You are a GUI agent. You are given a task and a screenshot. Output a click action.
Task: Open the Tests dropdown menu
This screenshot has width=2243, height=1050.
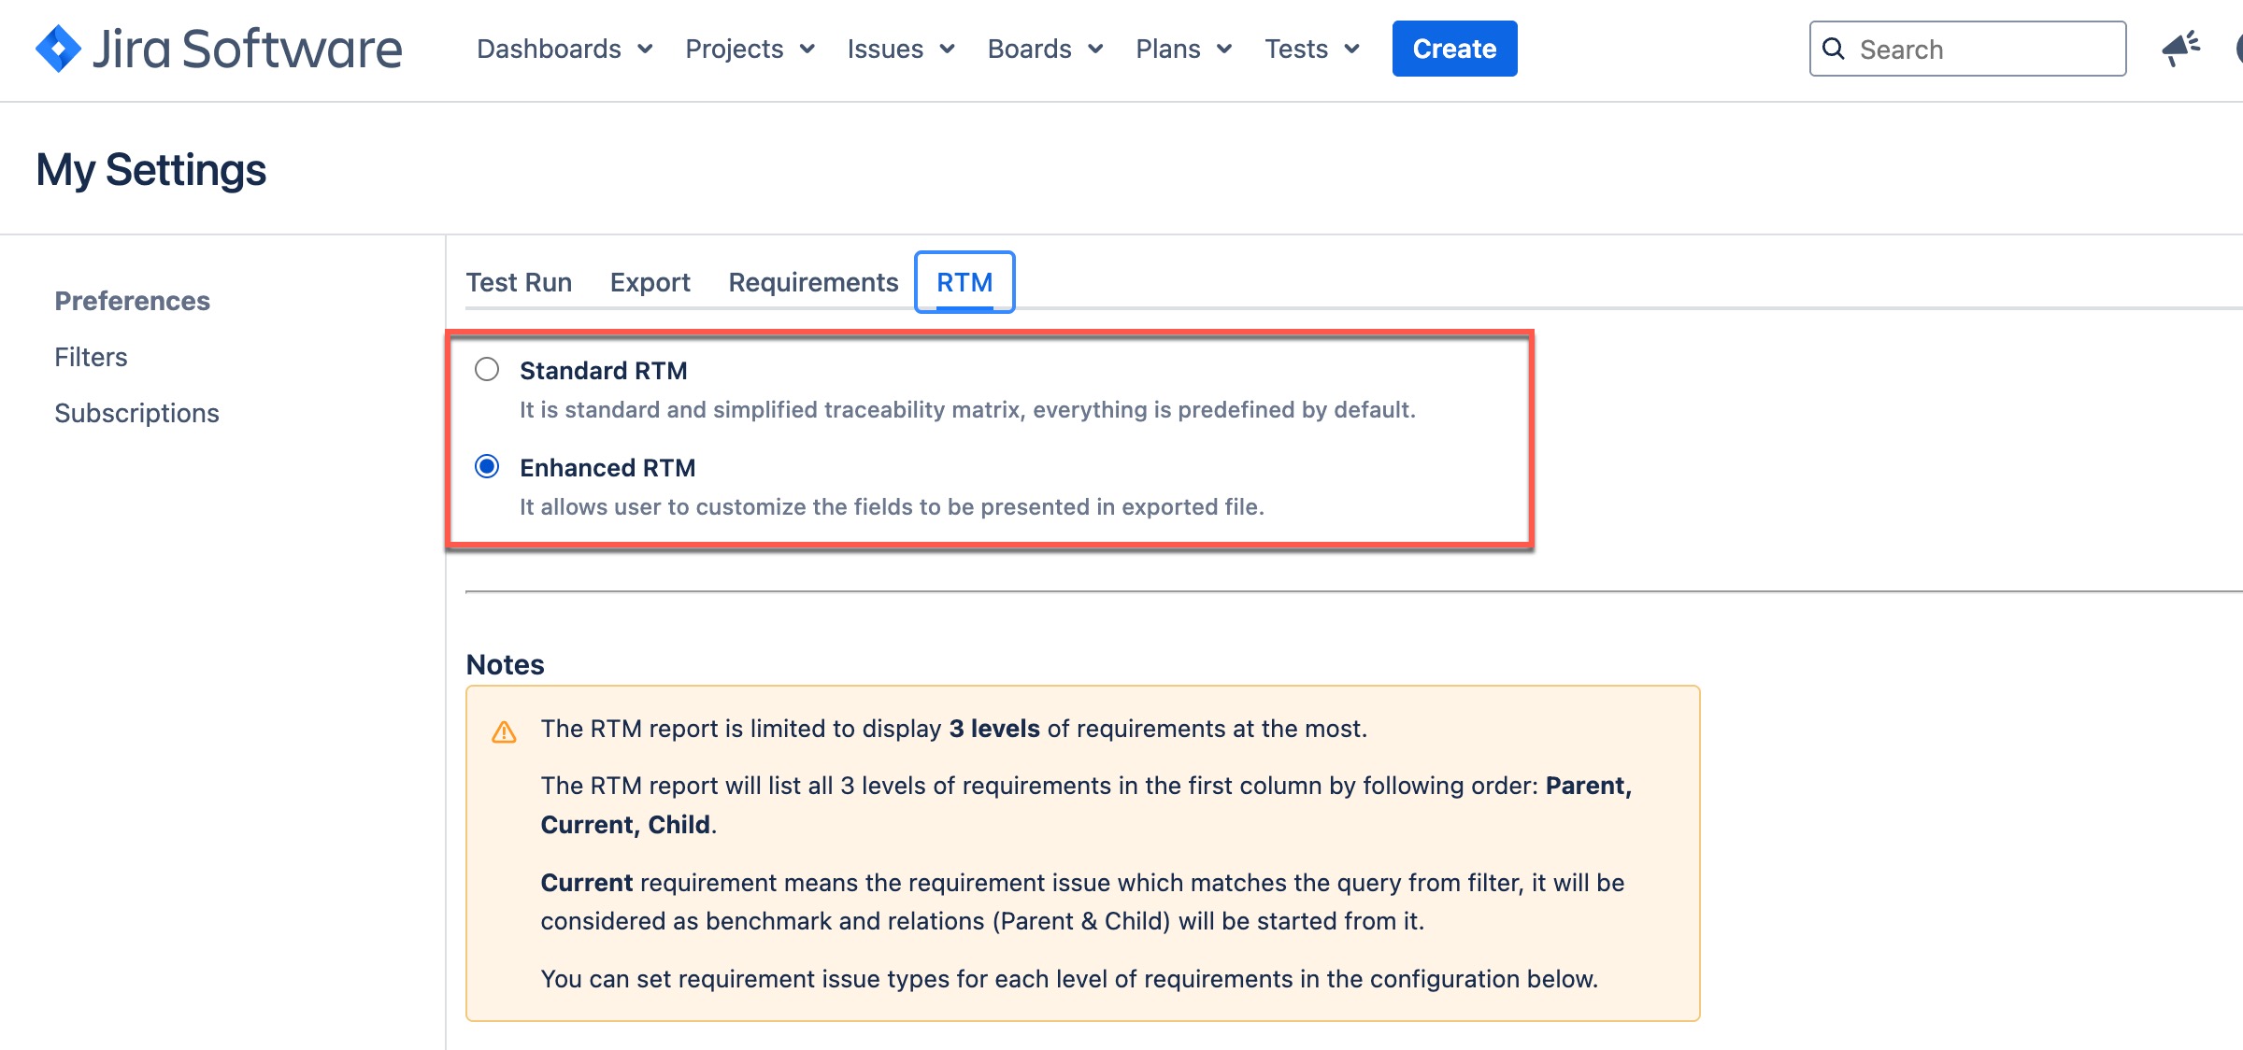coord(1312,49)
